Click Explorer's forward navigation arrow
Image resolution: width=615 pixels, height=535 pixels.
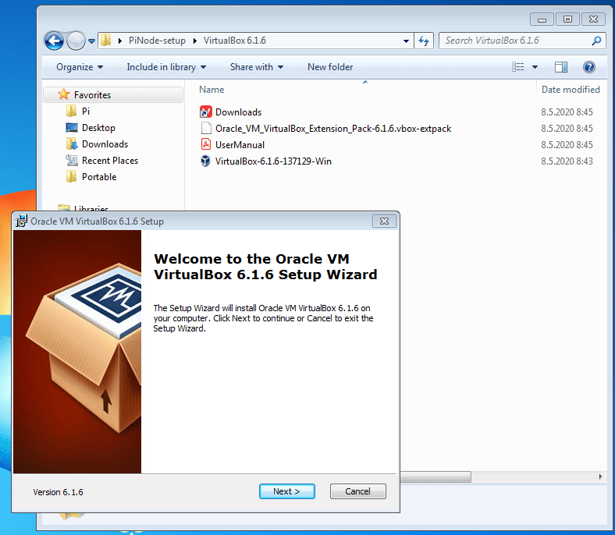click(x=76, y=41)
